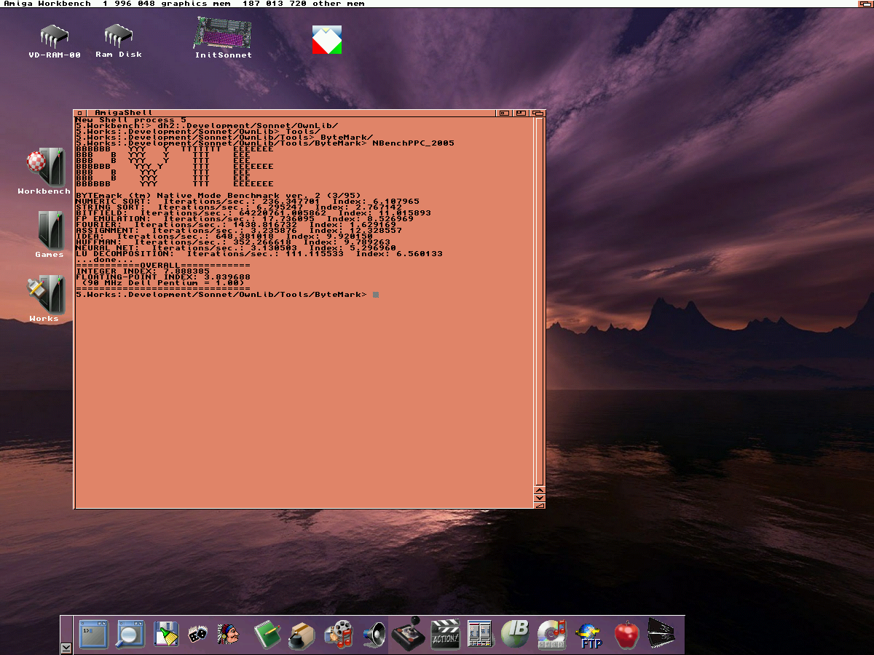This screenshot has width=874, height=655.
Task: Click the spreadsheet panel dock icon
Action: pyautogui.click(x=480, y=634)
